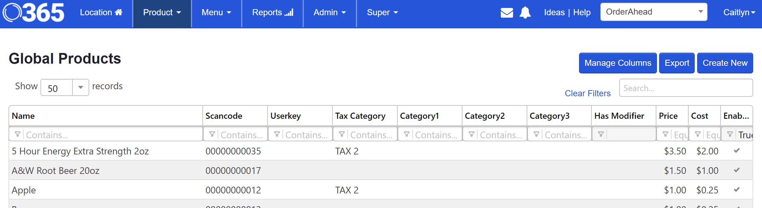The width and height of the screenshot is (762, 208).
Task: Click Enabled checkmark for 5 Hour Energy
Action: tap(736, 151)
